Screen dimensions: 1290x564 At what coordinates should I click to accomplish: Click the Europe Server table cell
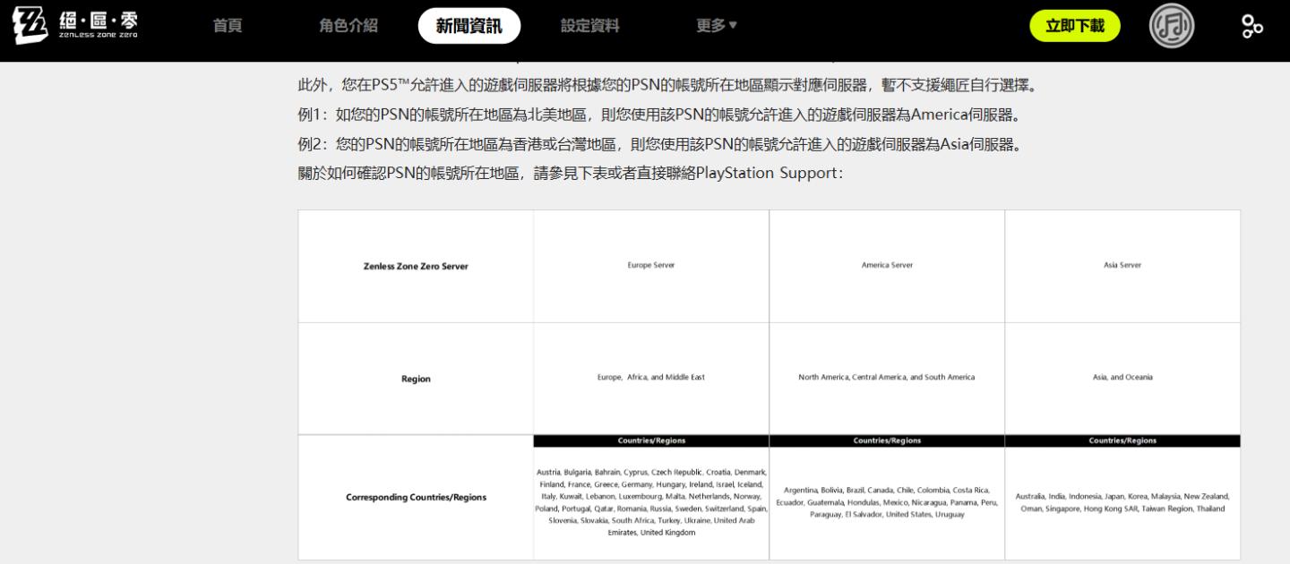coord(651,266)
